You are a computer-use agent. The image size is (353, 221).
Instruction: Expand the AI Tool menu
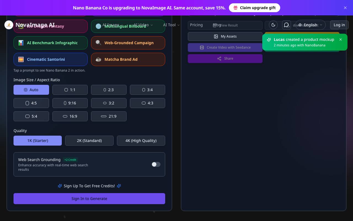[x=171, y=25]
